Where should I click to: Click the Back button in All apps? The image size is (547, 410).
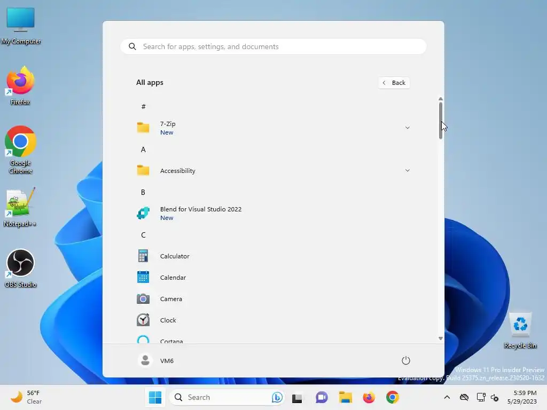394,83
